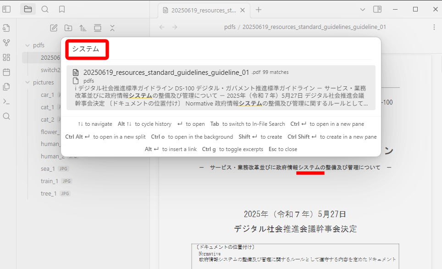This screenshot has width=442, height=269.
Task: Open the search tab in sidebar header
Action: tap(45, 9)
